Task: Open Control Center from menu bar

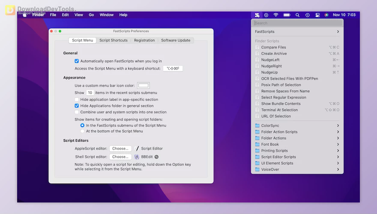Action: [317, 15]
